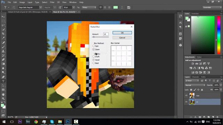Open the collapsed 3D panel cube icon
223x125 pixels.
(x=180, y=45)
